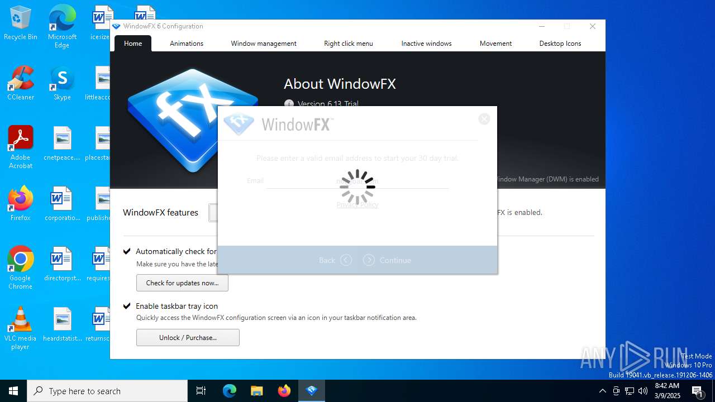Launch VLC media player desktop icon
Viewport: 715px width, 402px height.
coord(20,328)
